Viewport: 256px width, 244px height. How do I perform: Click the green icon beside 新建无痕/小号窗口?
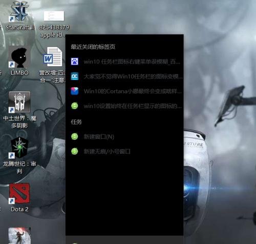(75, 151)
